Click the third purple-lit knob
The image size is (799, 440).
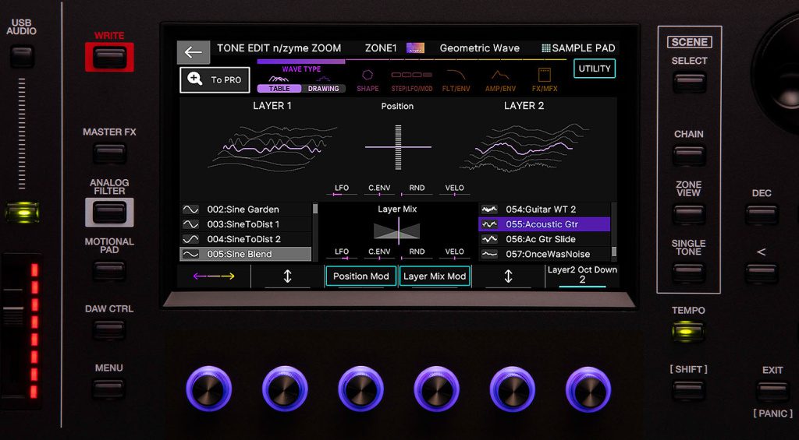pyautogui.click(x=360, y=389)
